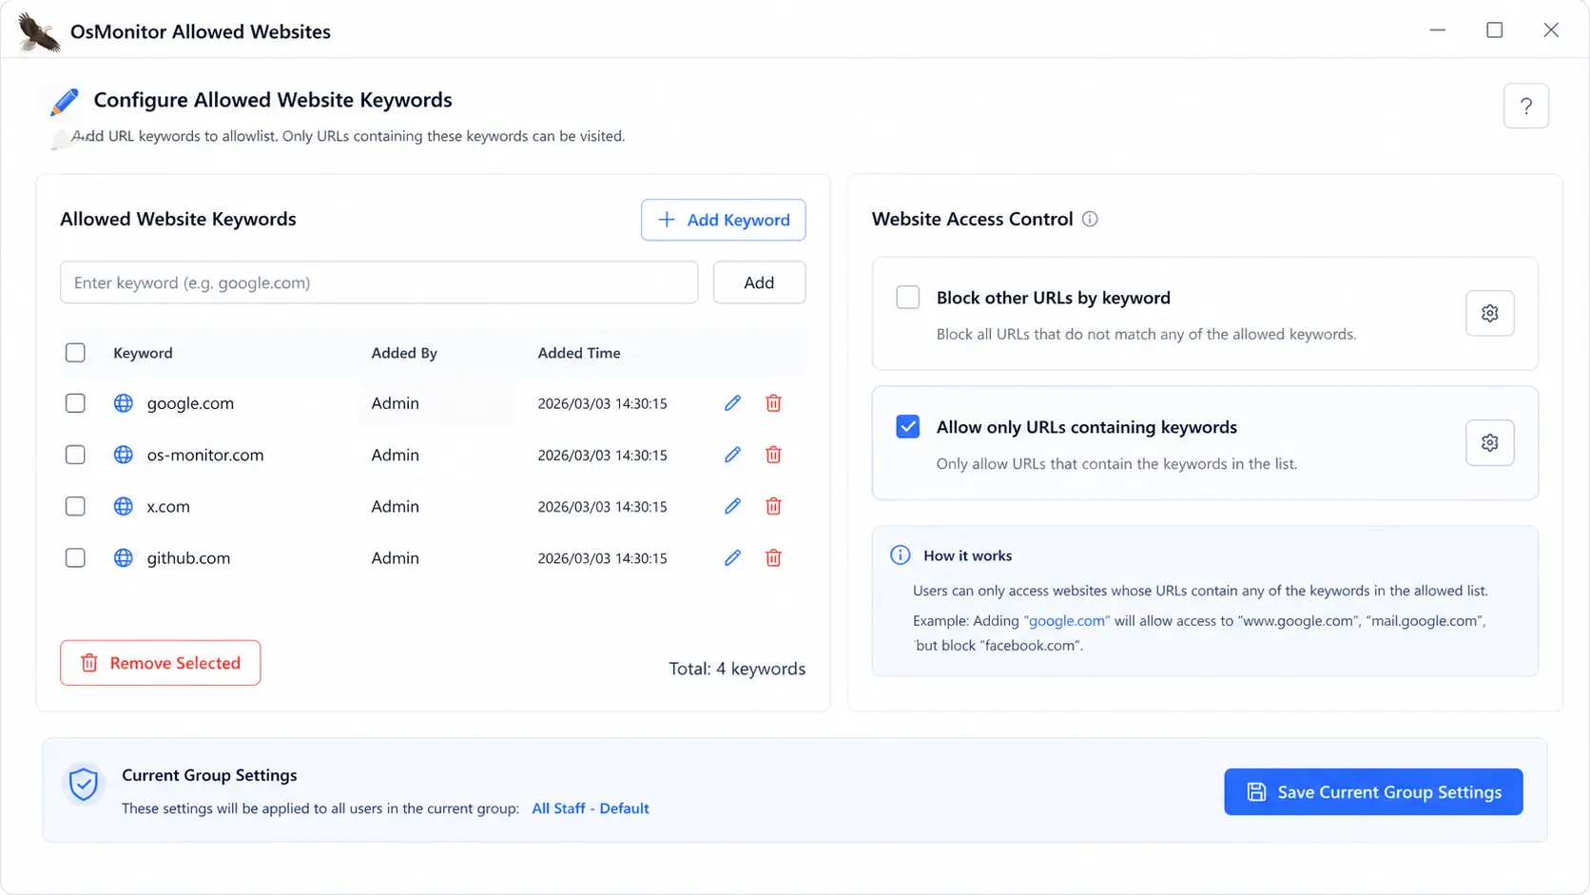Delete the google.com keyword row
The width and height of the screenshot is (1590, 895).
click(773, 403)
